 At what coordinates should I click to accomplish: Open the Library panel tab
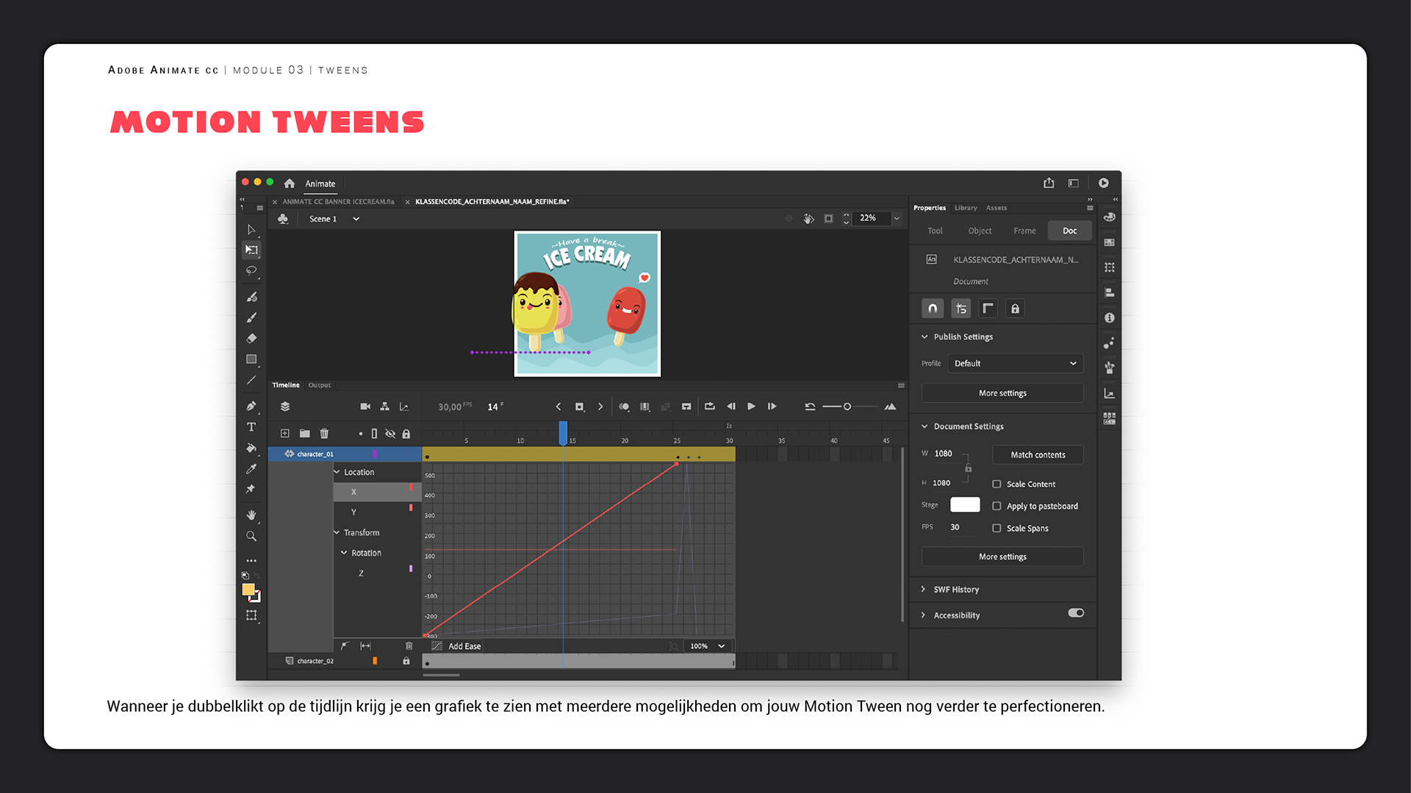point(966,208)
